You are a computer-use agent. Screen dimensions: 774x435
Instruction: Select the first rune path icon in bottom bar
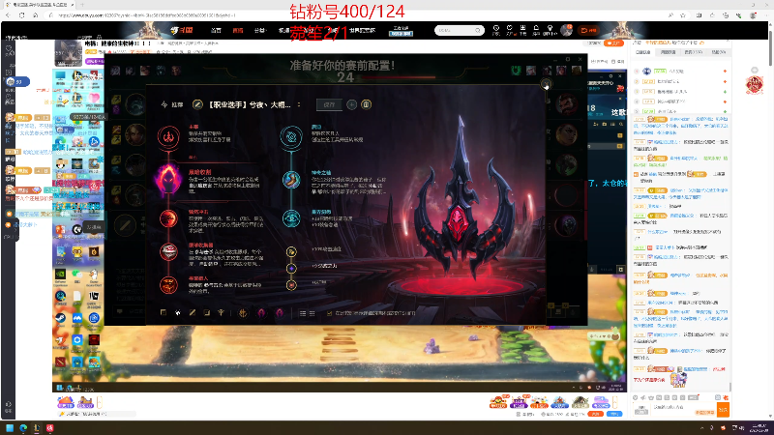pos(163,312)
